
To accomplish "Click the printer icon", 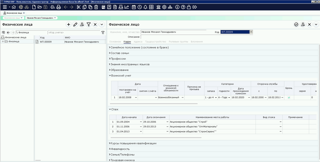I will click(x=58, y=7).
